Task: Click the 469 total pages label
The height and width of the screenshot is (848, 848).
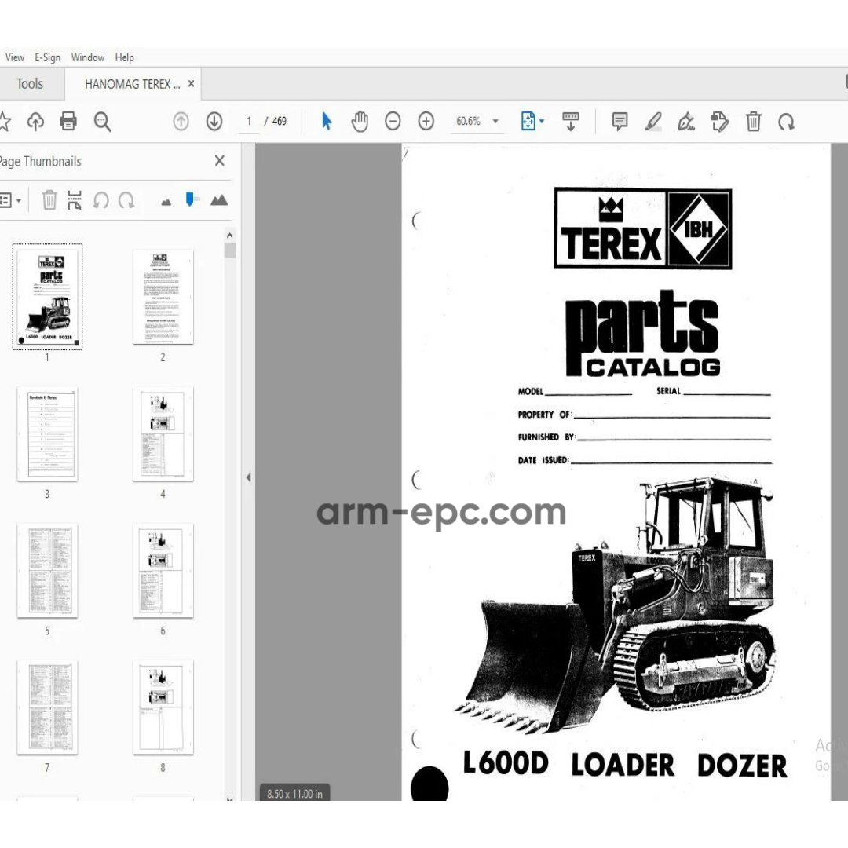Action: tap(279, 121)
